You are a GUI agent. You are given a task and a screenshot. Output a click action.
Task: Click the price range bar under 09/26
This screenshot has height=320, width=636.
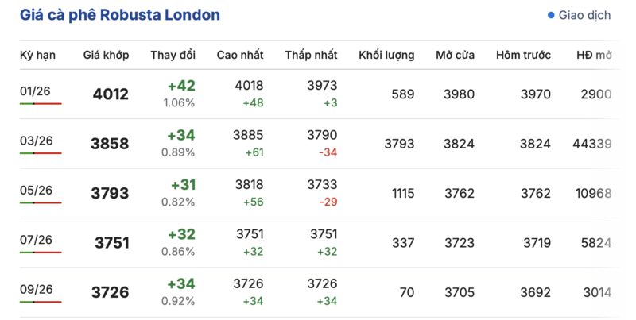tap(41, 302)
